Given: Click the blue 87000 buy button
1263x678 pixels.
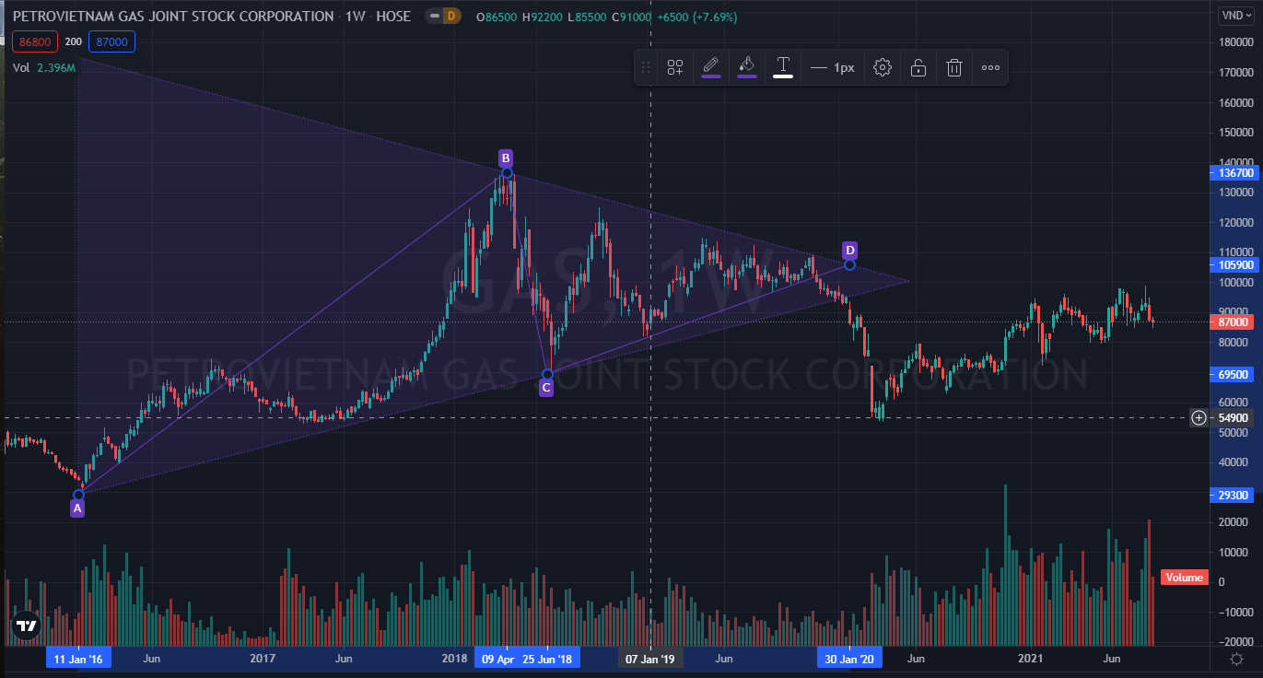Looking at the screenshot, I should (x=114, y=41).
